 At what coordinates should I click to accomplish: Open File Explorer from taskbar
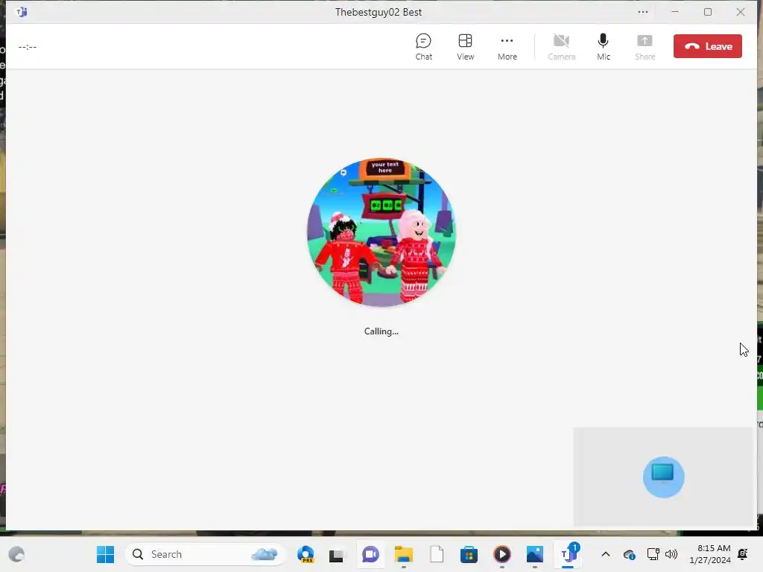tap(403, 554)
